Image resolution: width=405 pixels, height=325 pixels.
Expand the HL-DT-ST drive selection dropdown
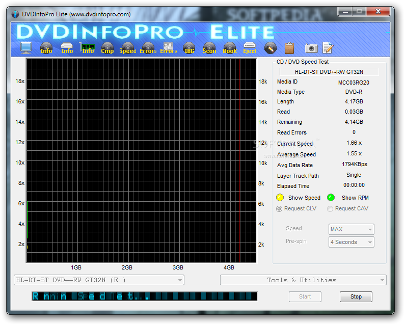tap(99, 280)
